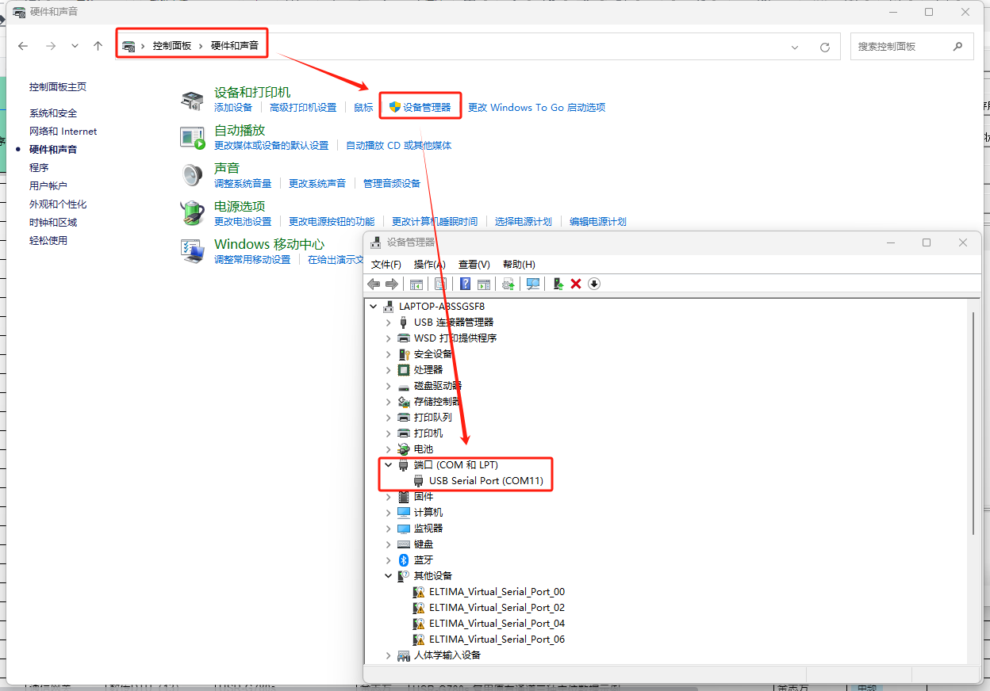Open the 操作(A) menu
The width and height of the screenshot is (990, 691).
click(430, 264)
